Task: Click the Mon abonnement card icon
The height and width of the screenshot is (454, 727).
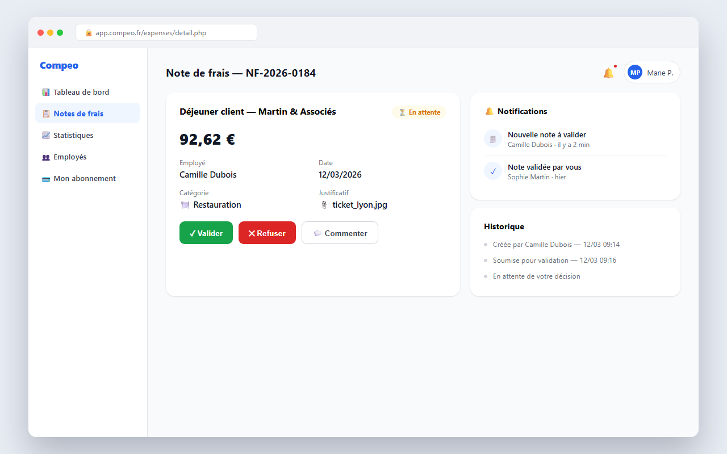Action: pos(46,179)
